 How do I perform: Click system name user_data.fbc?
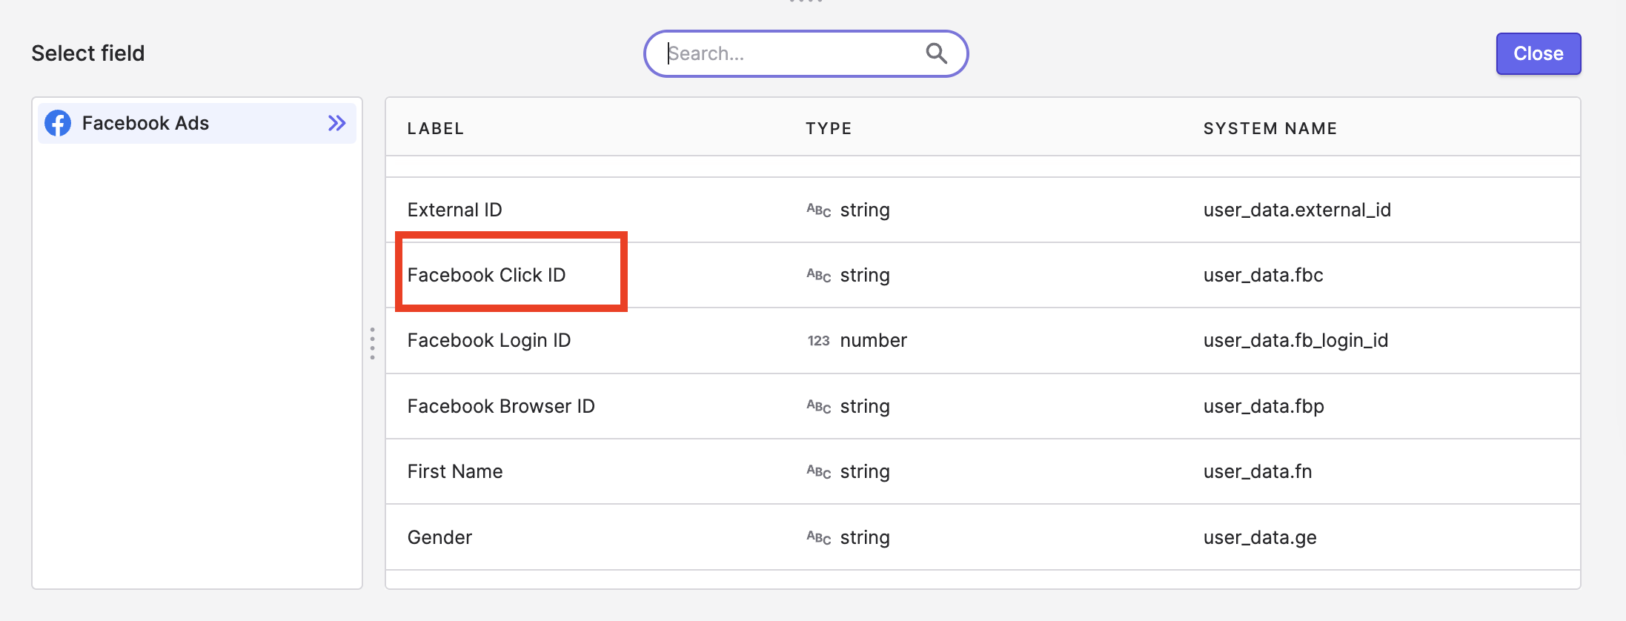tap(1263, 275)
